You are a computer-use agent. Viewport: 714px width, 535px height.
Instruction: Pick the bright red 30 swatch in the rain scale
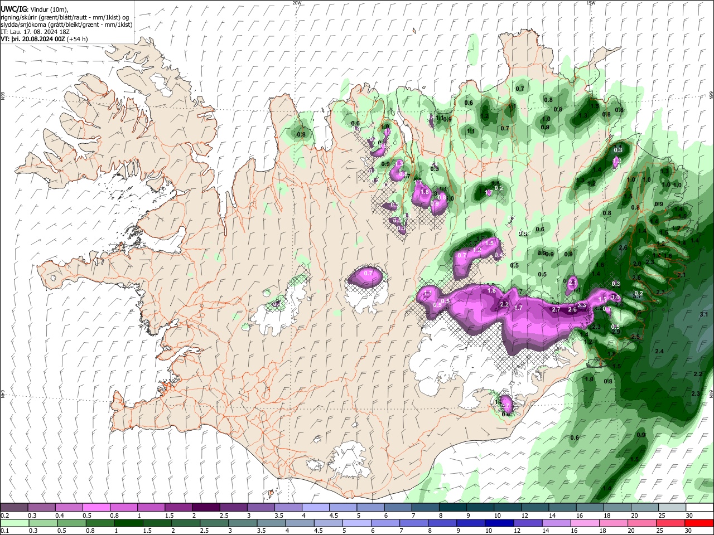(x=699, y=523)
